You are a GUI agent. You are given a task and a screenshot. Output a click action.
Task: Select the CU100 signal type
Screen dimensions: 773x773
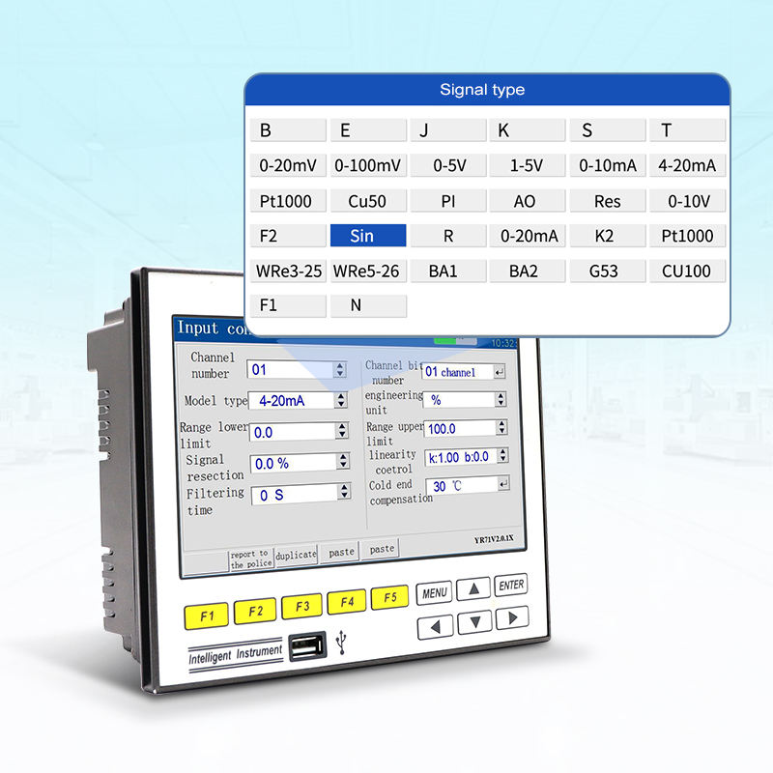[688, 271]
